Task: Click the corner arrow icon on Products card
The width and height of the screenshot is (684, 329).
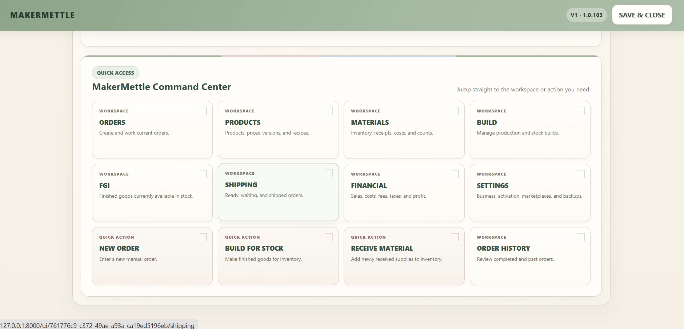Action: [x=329, y=111]
